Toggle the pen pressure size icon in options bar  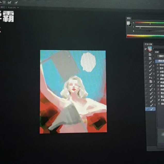click(x=16, y=3)
